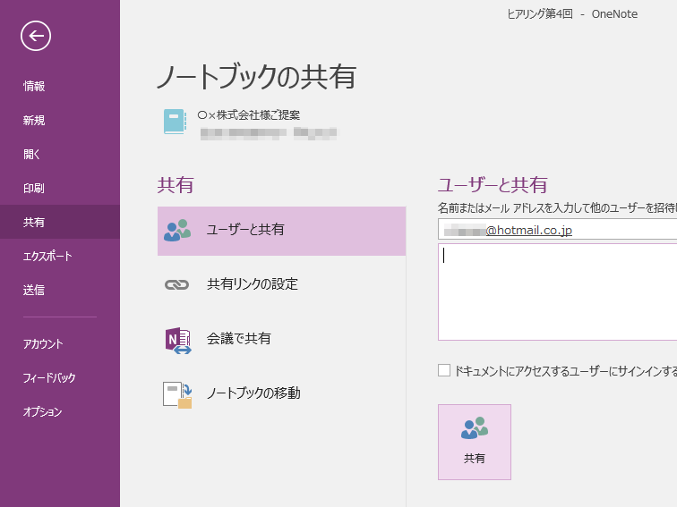677x507 pixels.
Task: Select the ユーザーと共有 option
Action: tap(281, 231)
